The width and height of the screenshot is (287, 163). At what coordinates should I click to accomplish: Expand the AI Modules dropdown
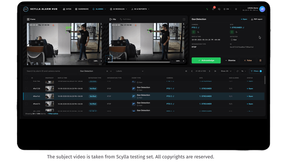pyautogui.click(x=118, y=9)
